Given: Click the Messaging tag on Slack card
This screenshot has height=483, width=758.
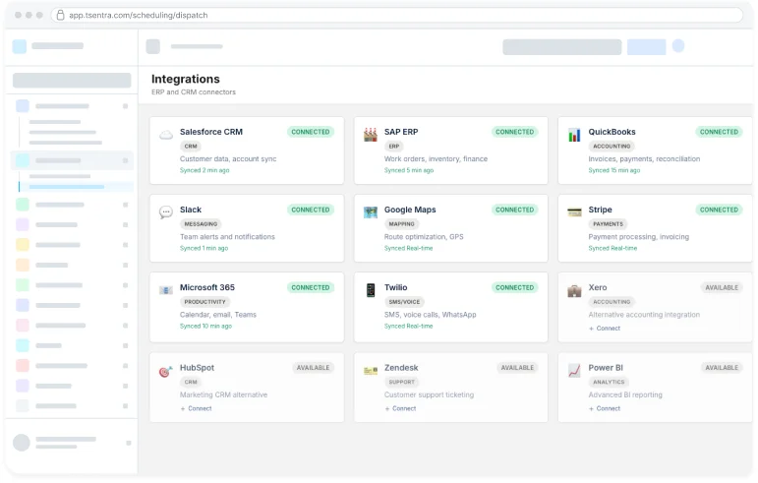Looking at the screenshot, I should 201,224.
